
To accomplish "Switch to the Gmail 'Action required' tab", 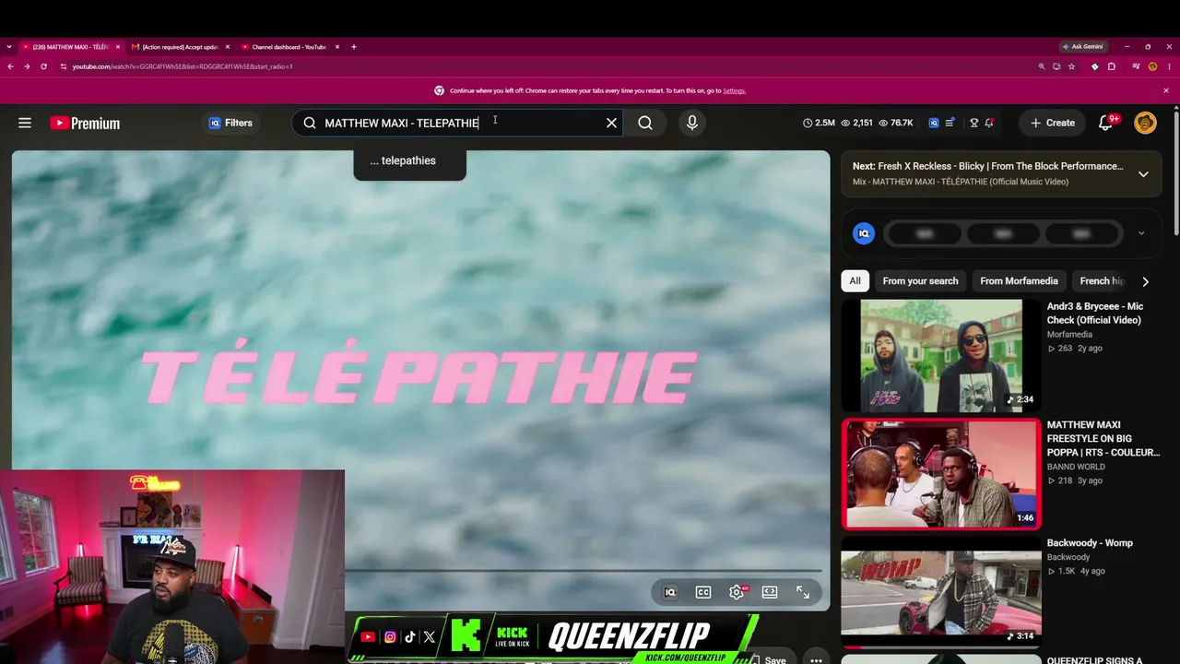I will coord(180,47).
